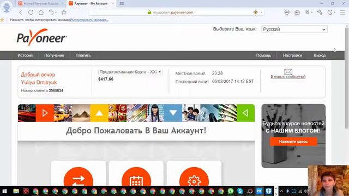Go back using the browser back arrow
The width and height of the screenshot is (349, 196).
21,13
